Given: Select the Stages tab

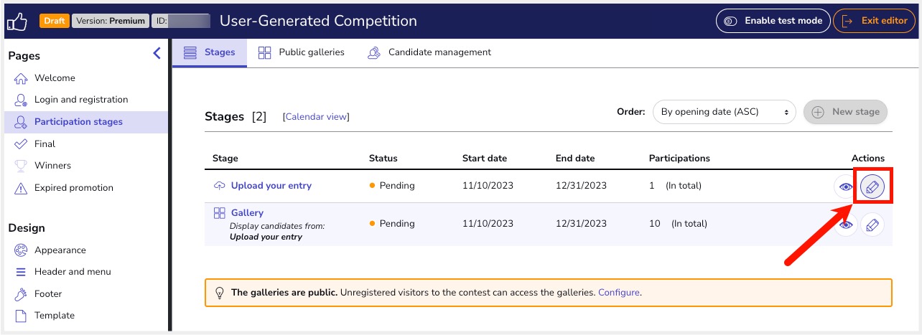Looking at the screenshot, I should coord(210,52).
